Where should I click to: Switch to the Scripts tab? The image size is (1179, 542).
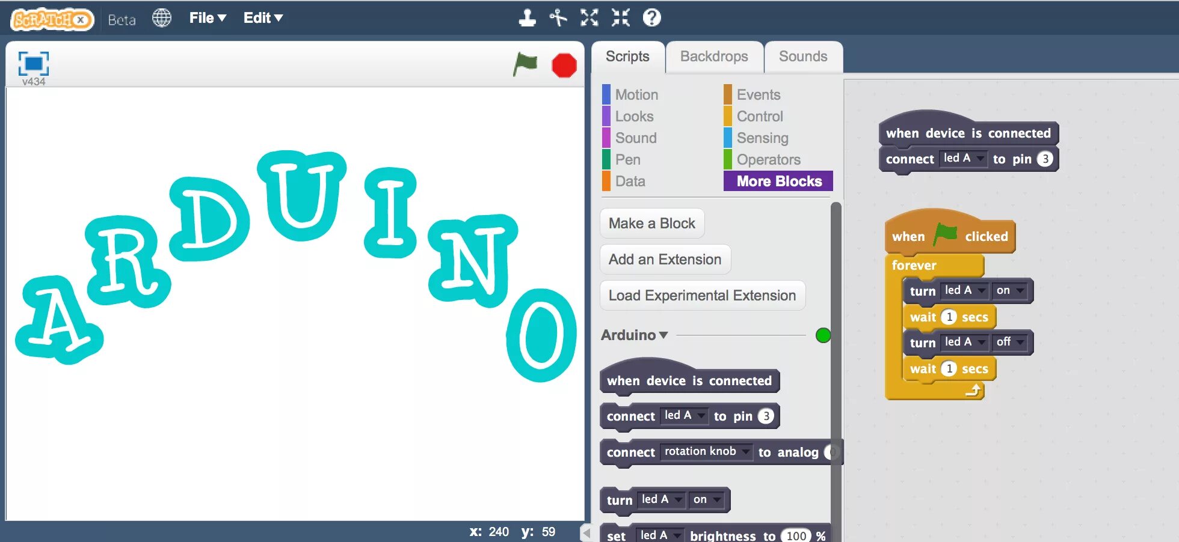click(627, 56)
